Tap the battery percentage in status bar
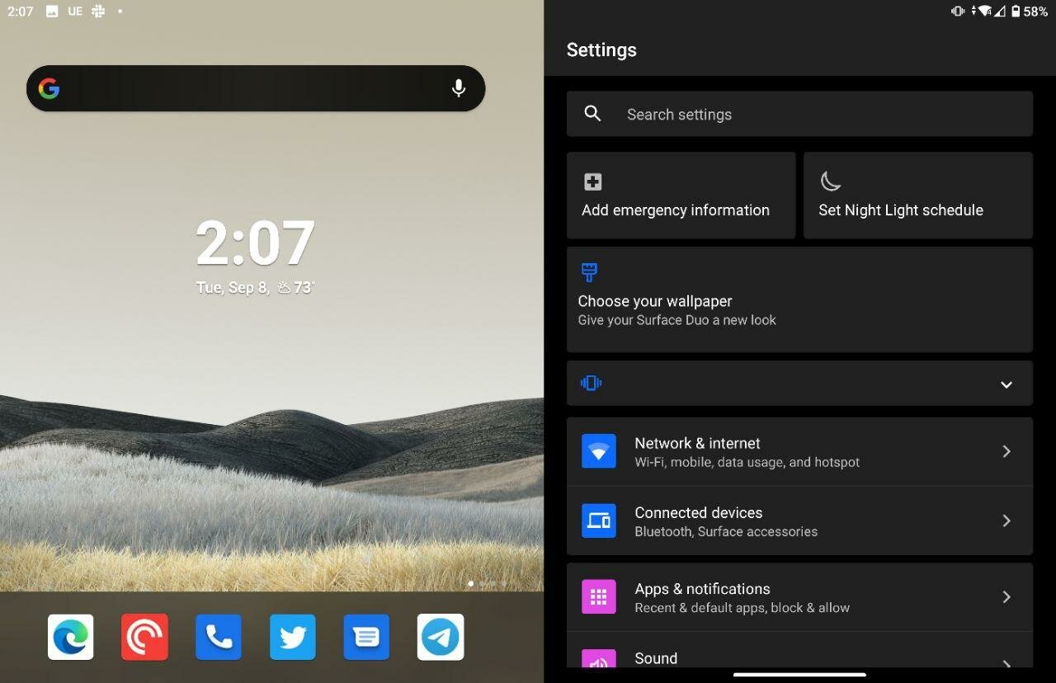 click(1035, 12)
